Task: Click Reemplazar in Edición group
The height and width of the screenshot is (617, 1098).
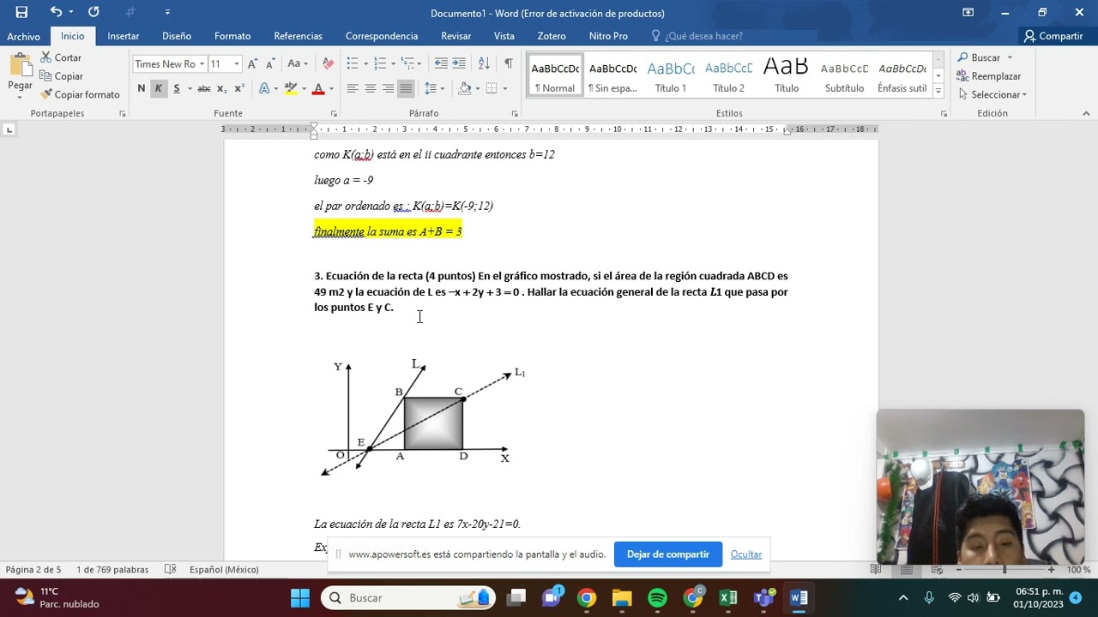Action: 988,76
